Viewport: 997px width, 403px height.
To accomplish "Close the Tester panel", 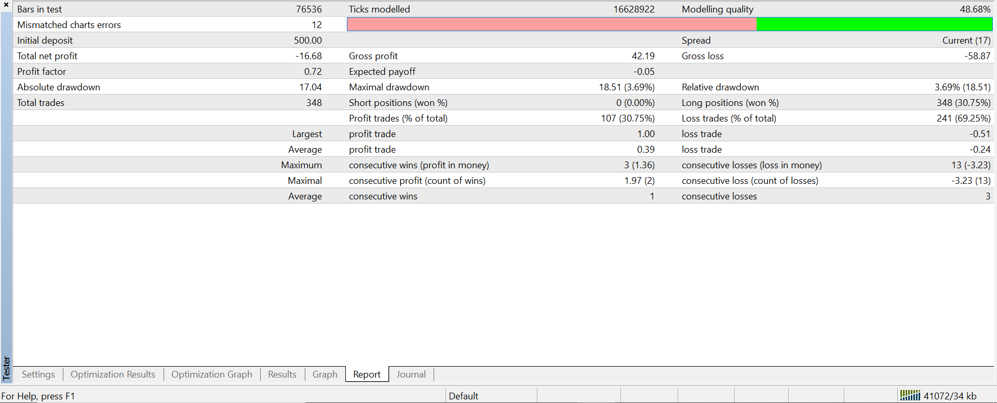I will coord(6,5).
